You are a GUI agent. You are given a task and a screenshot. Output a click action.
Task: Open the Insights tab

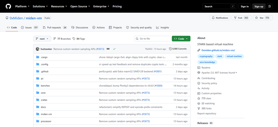(163, 27)
